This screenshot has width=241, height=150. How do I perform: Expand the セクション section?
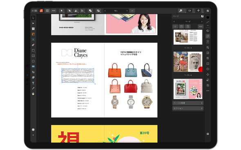[x=188, y=108]
